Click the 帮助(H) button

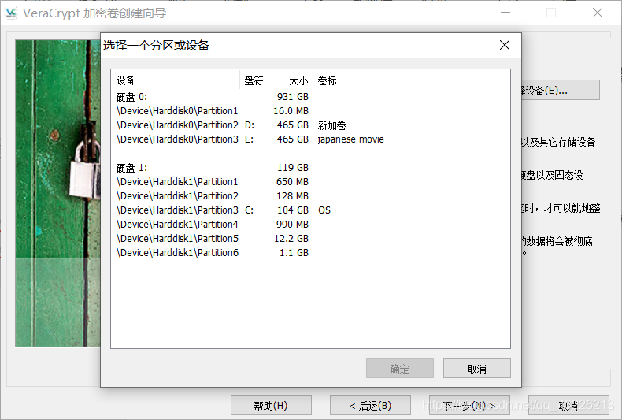[x=271, y=405]
